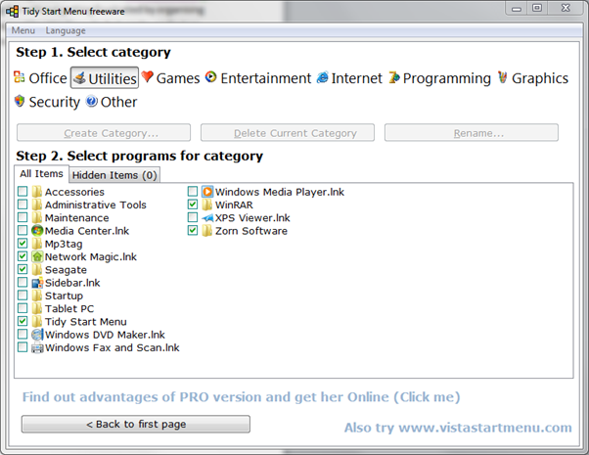Image resolution: width=589 pixels, height=455 pixels.
Task: Click the Seagate folder icon
Action: 37,269
